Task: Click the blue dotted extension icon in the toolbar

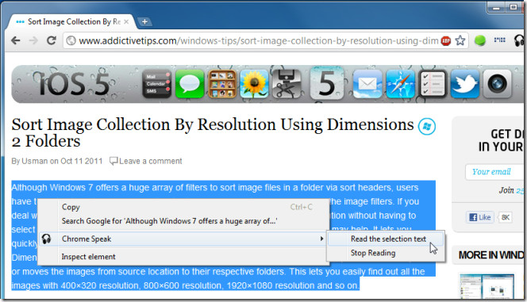Action: click(x=500, y=40)
